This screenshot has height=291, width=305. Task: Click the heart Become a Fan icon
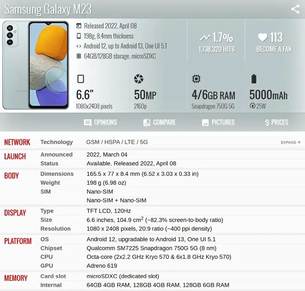tap(263, 37)
